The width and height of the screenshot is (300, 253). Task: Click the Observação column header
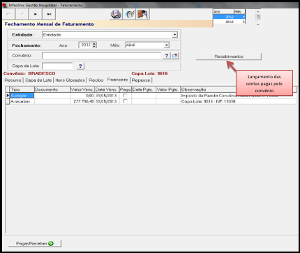[209, 89]
